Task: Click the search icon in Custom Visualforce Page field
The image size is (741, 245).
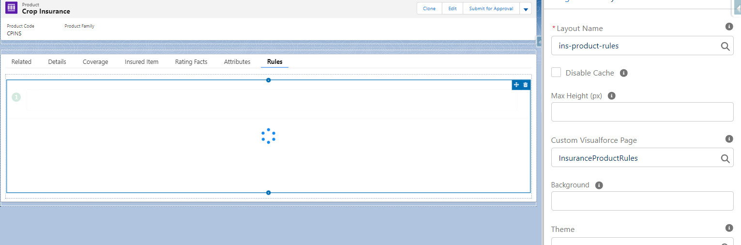Action: [x=725, y=158]
